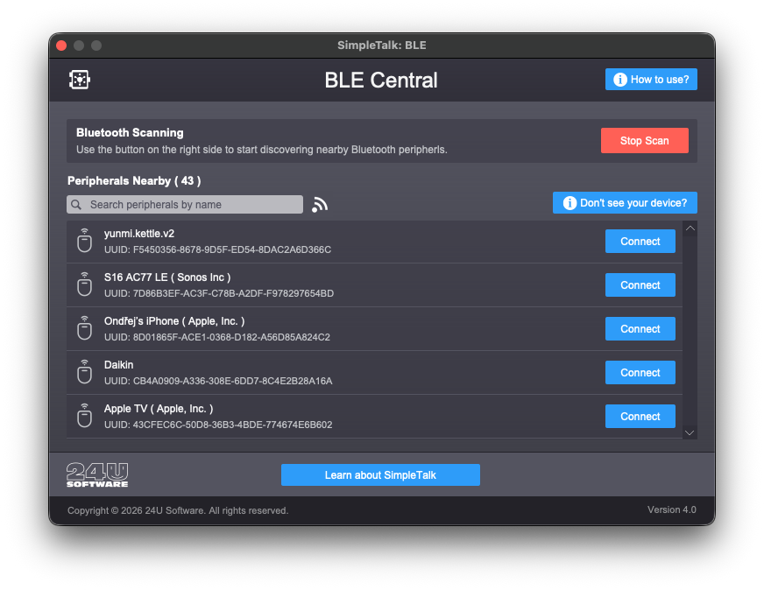
Task: Click the device icon for Ondřej's iPhone
Action: (x=85, y=327)
